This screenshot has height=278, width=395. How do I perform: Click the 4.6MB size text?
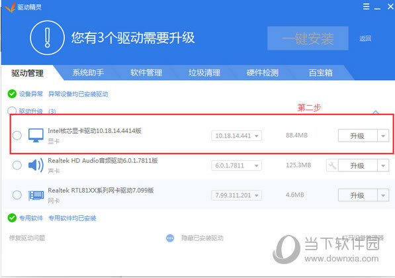pyautogui.click(x=295, y=195)
